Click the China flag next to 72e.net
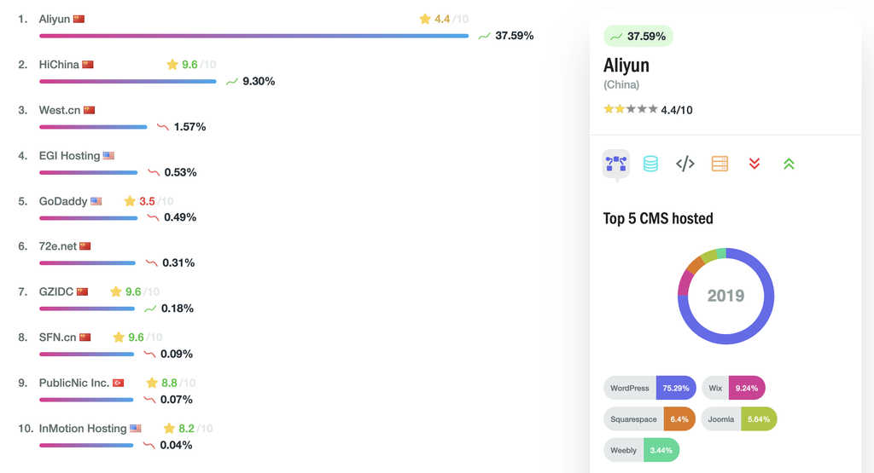 [84, 246]
